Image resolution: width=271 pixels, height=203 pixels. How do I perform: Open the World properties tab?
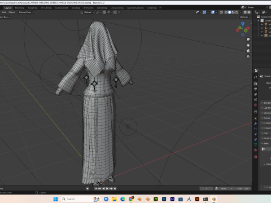[255, 105]
